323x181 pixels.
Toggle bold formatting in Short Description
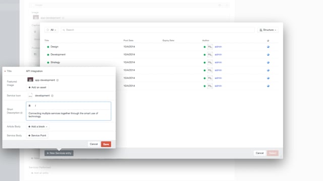coord(29,106)
